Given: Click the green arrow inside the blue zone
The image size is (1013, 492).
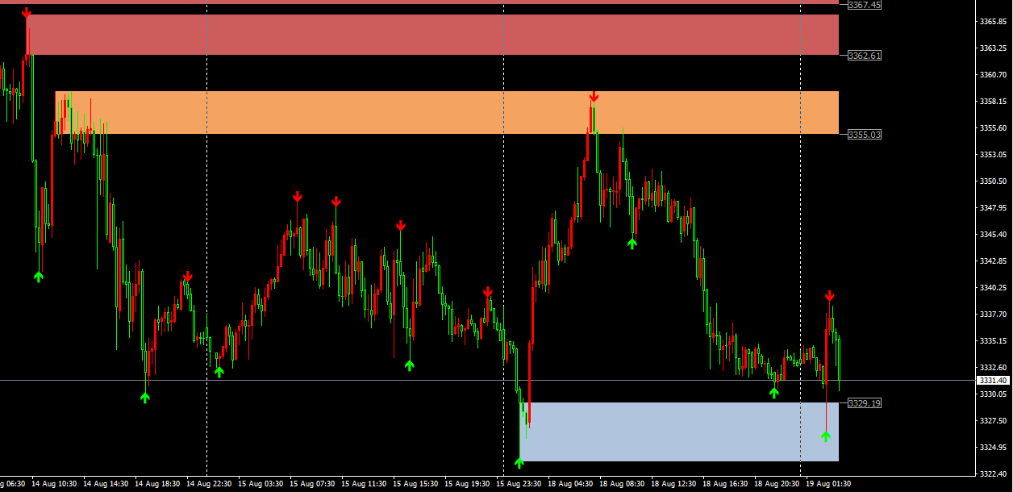Looking at the screenshot, I should coord(825,436).
